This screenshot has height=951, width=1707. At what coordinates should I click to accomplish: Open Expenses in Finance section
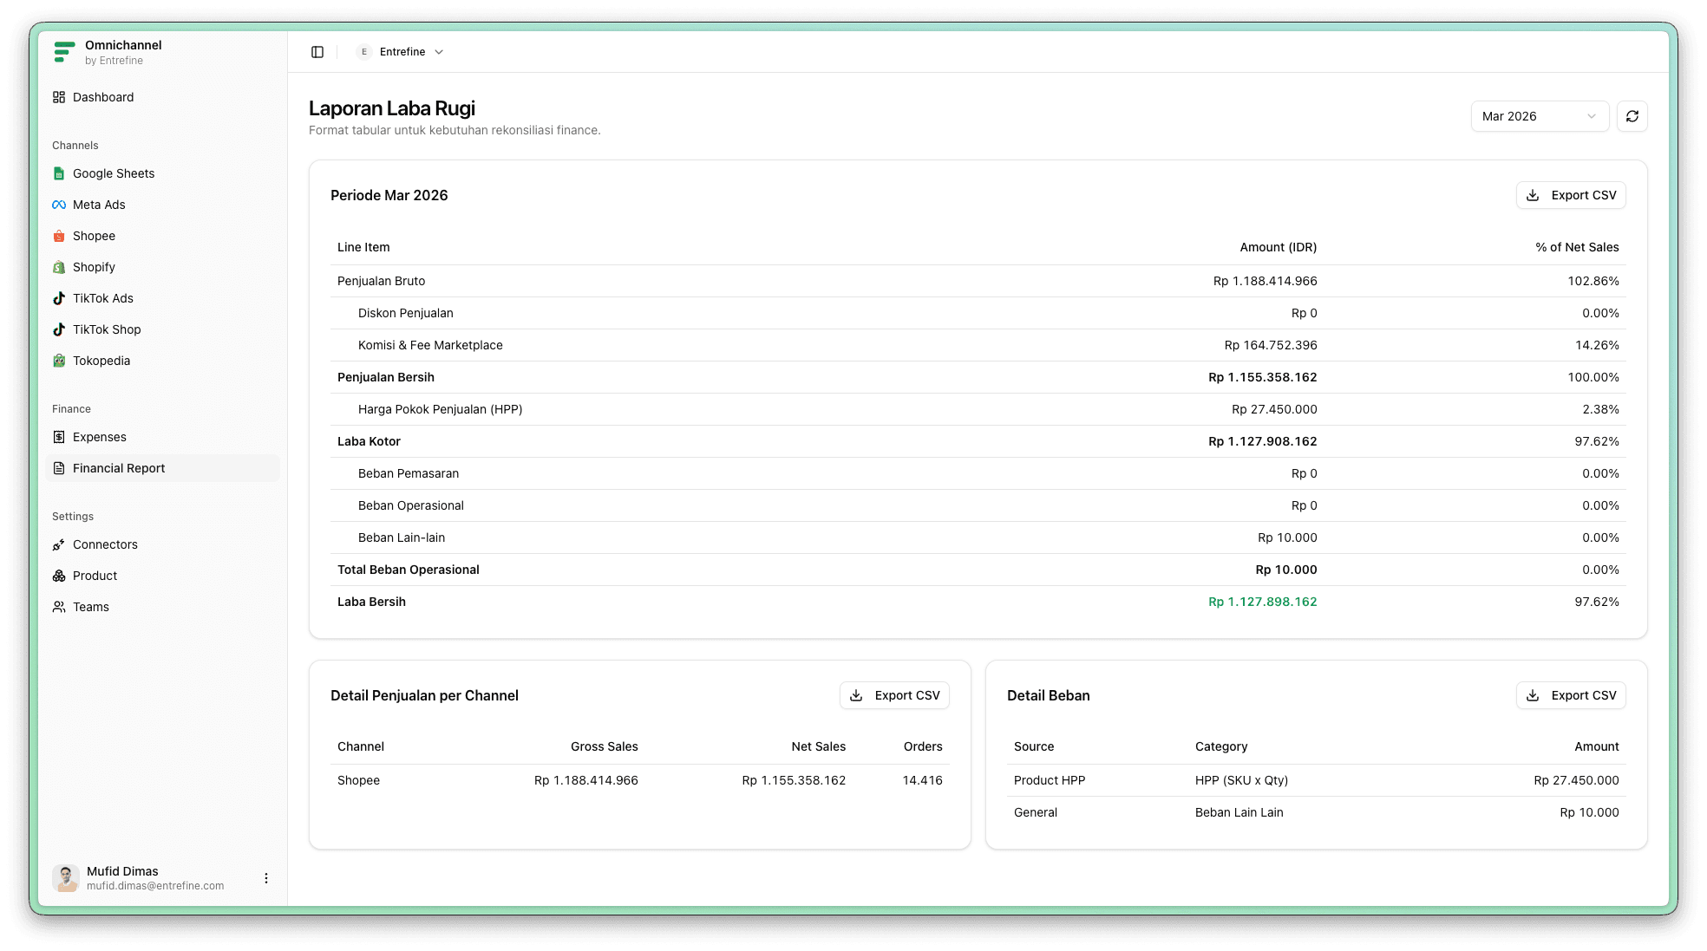pyautogui.click(x=99, y=437)
